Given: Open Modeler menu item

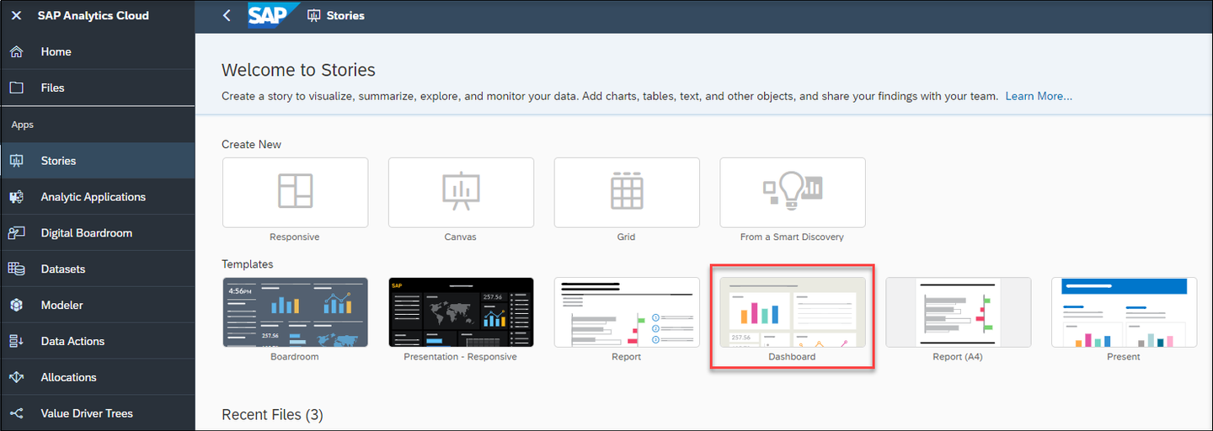Looking at the screenshot, I should coord(98,305).
